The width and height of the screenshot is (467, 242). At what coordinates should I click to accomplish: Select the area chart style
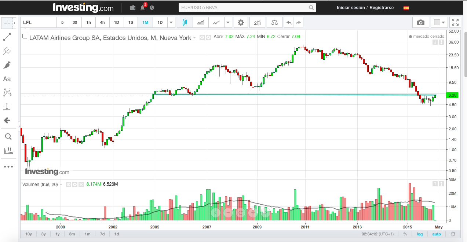200,22
